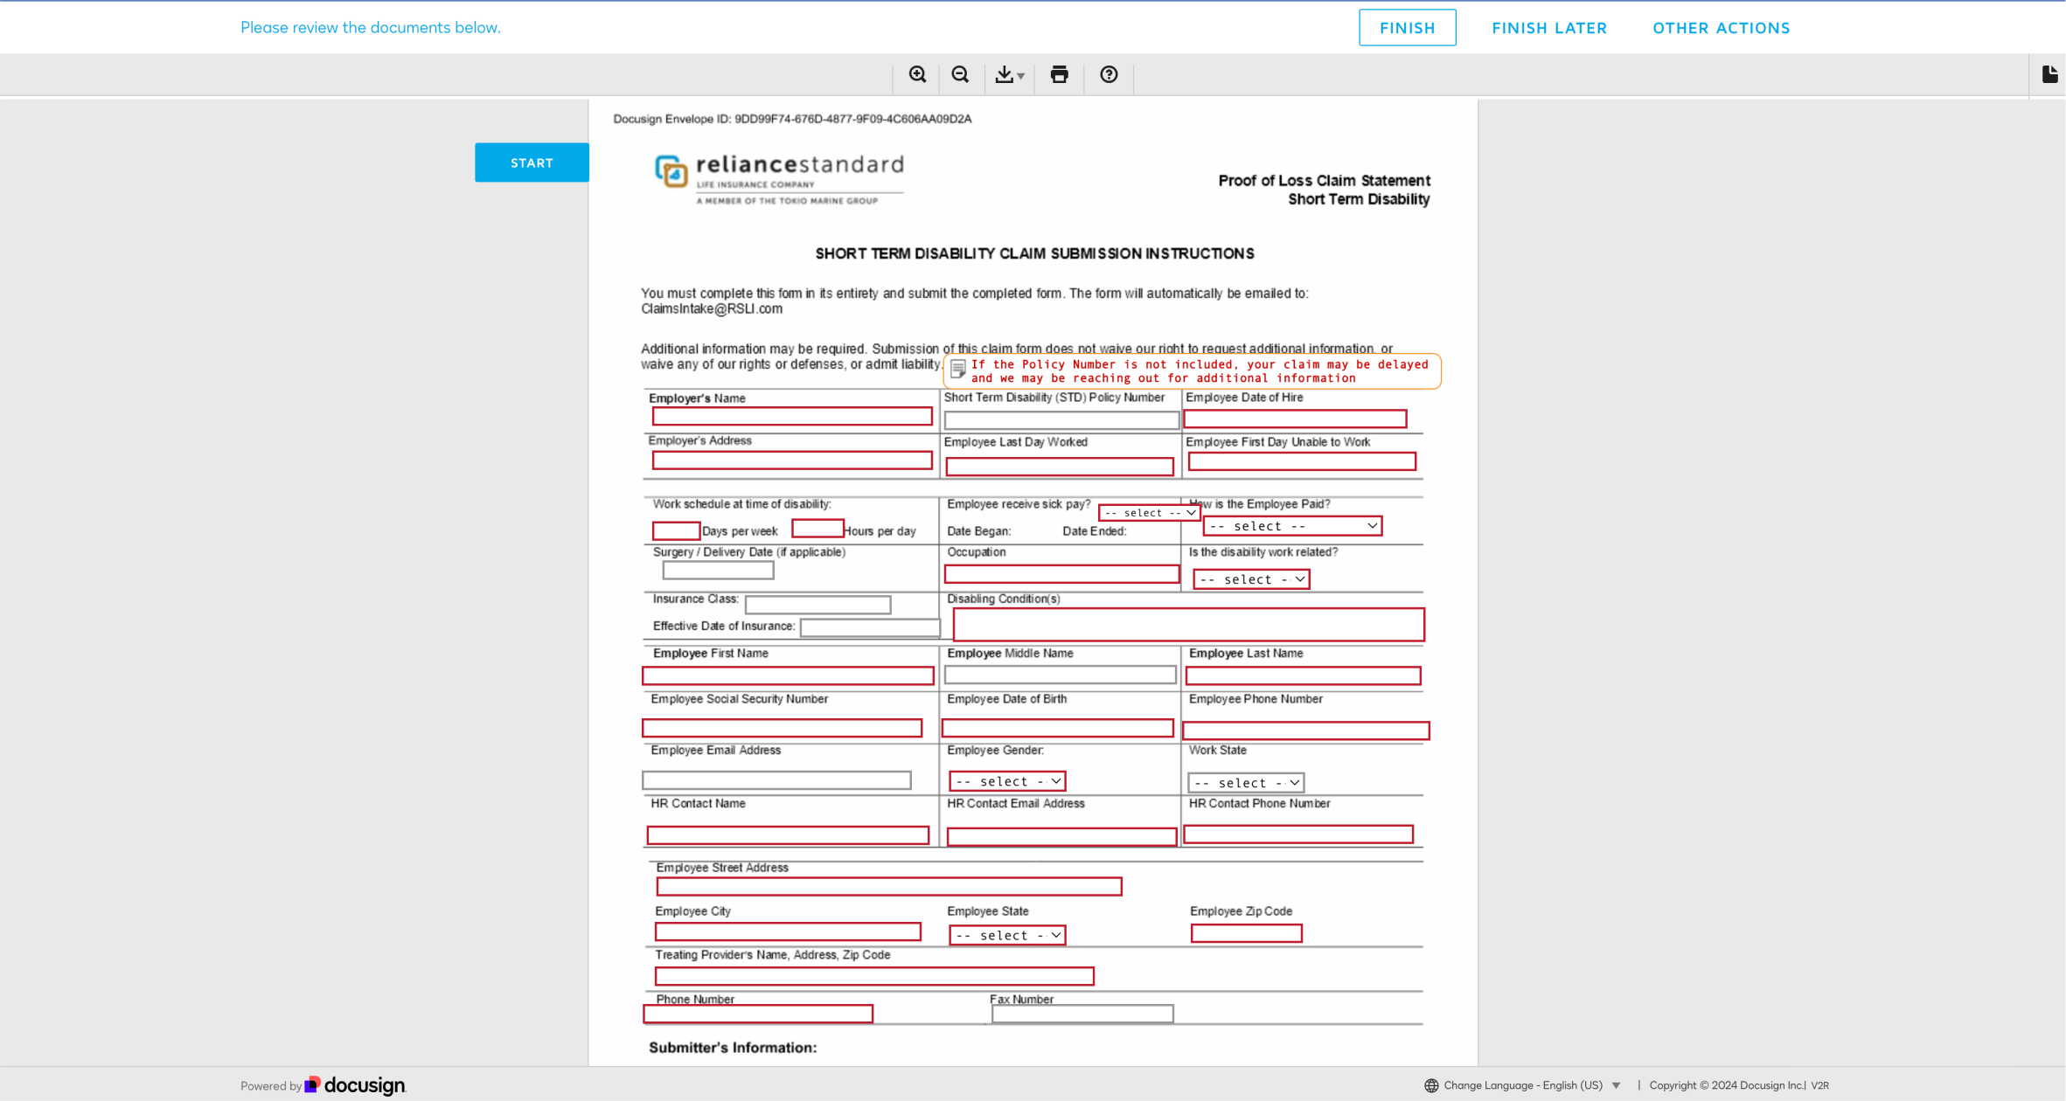Open the Employee receive sick pay dropdown
This screenshot has height=1101, width=2066.
coord(1149,513)
